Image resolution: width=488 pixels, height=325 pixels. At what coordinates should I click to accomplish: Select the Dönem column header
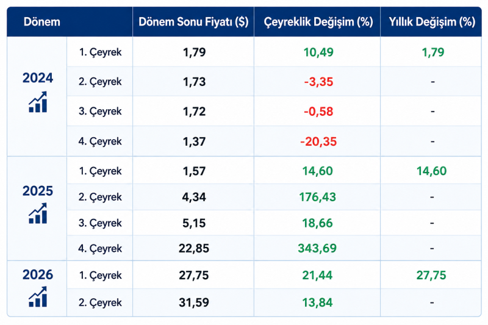[41, 22]
